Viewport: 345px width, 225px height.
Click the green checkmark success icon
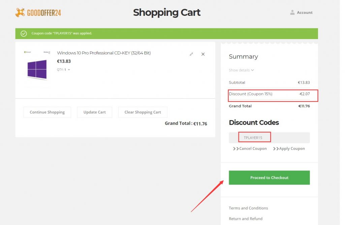tap(24, 33)
